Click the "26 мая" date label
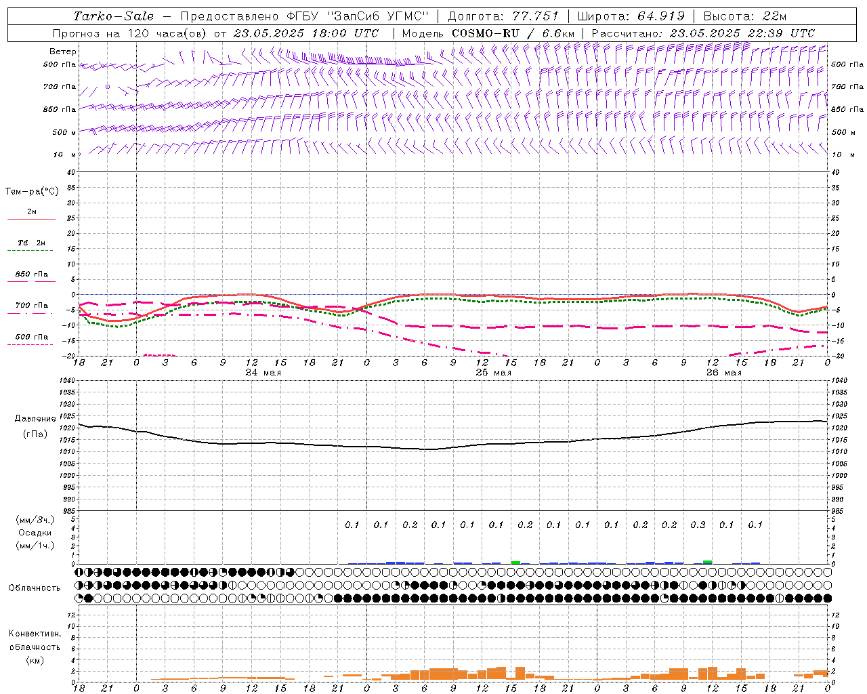The width and height of the screenshot is (867, 694). pos(723,373)
